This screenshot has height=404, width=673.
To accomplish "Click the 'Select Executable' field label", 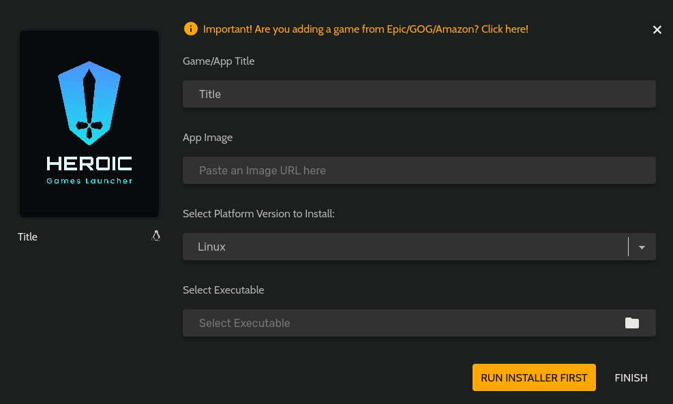I will pyautogui.click(x=223, y=290).
